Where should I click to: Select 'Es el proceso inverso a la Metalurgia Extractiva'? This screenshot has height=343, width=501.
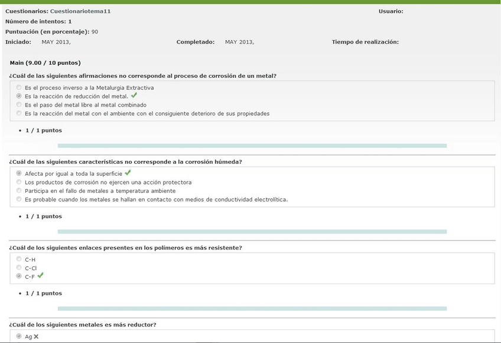click(x=19, y=87)
